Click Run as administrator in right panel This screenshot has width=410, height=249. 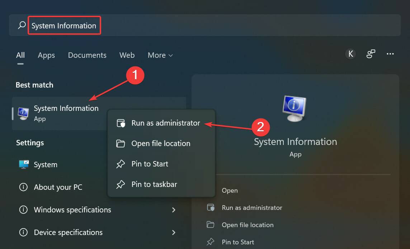pos(251,207)
